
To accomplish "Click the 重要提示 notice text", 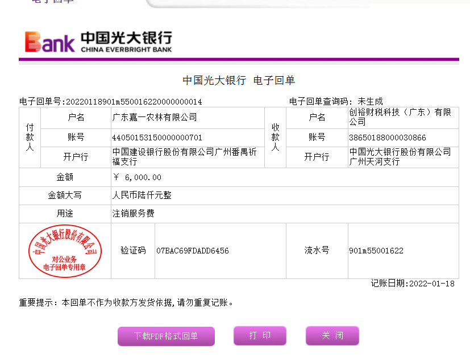I will (126, 302).
